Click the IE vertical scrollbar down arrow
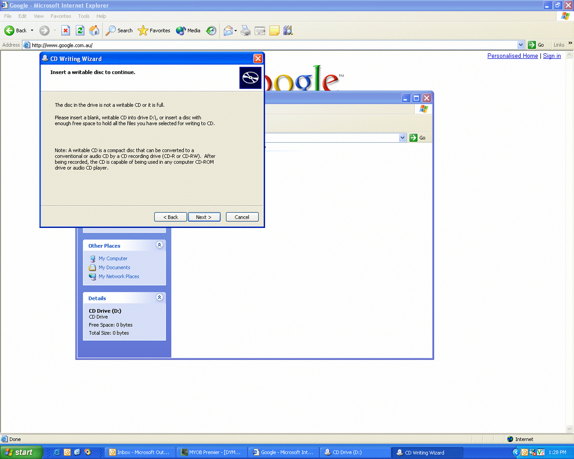 (569, 429)
